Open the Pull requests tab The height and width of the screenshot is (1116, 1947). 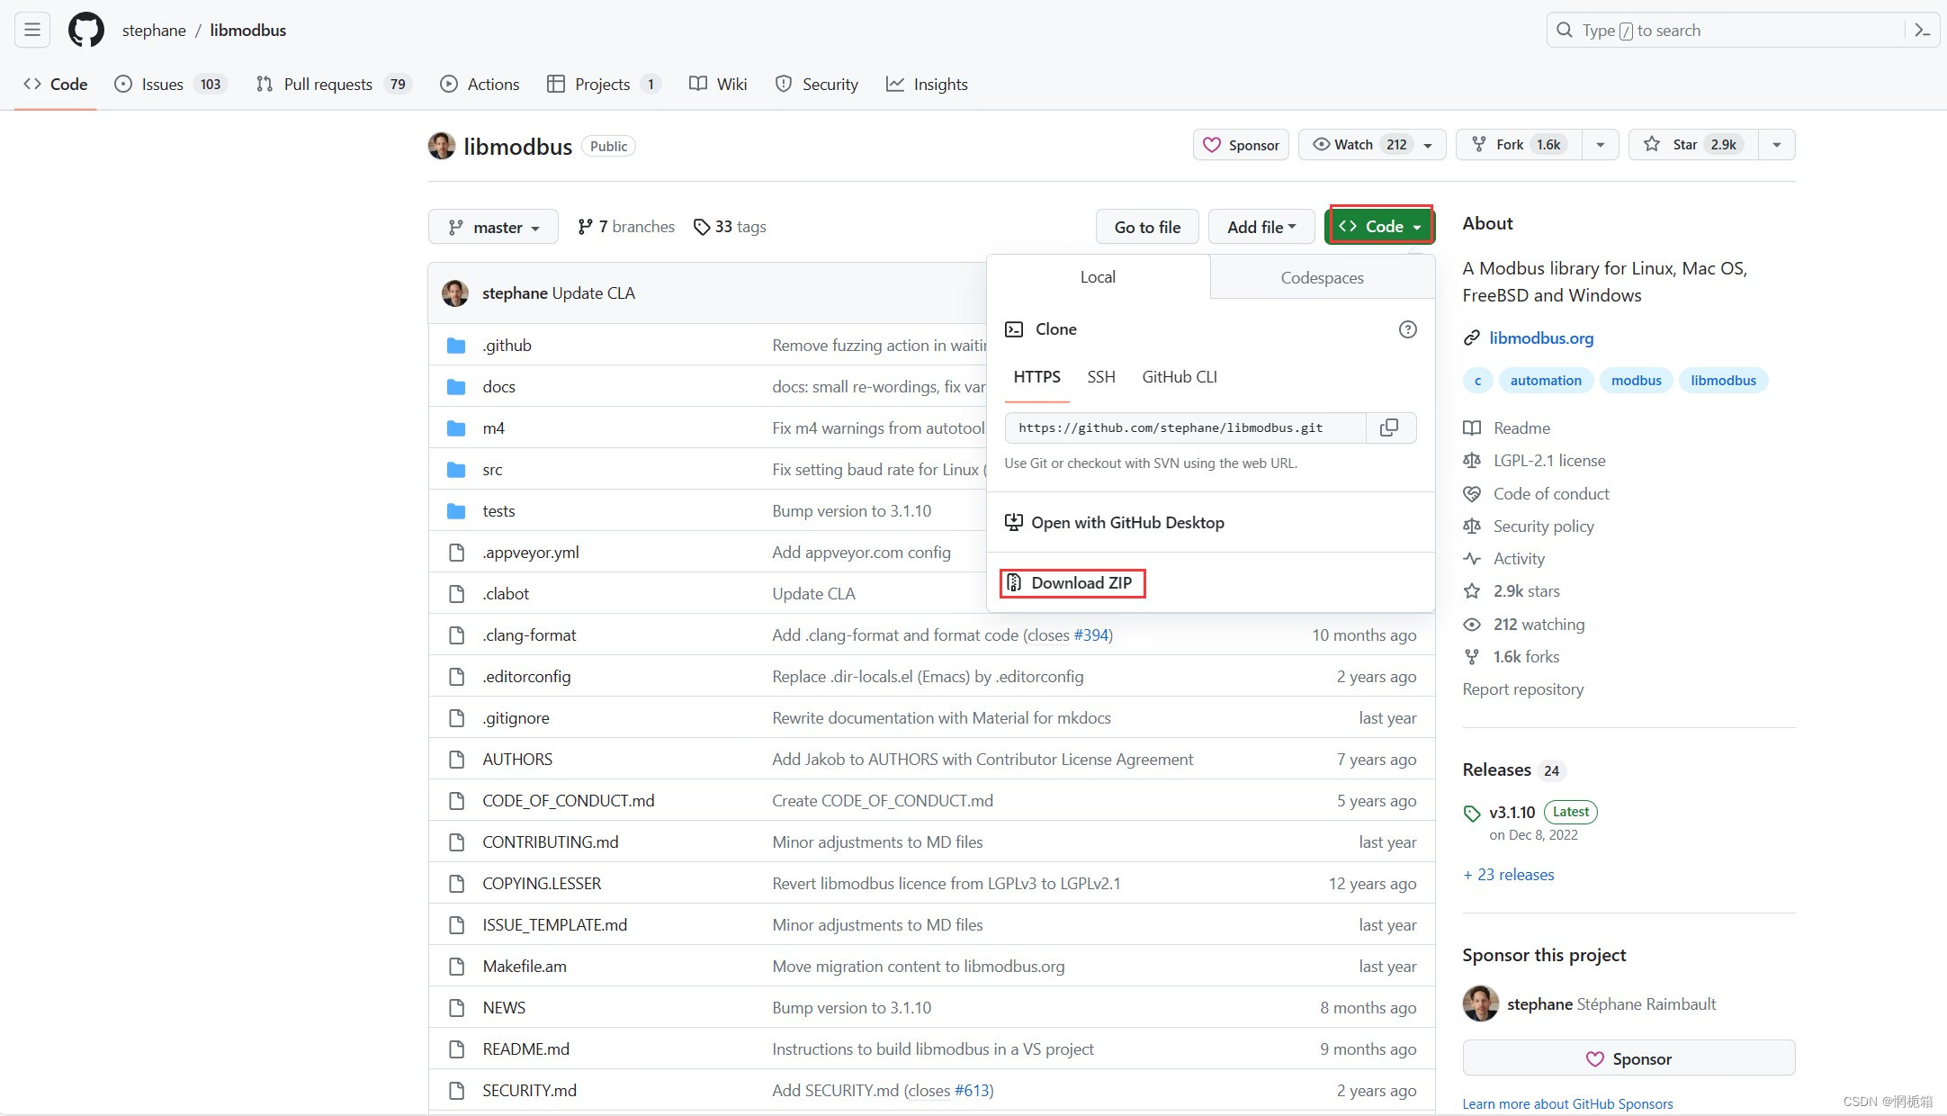[x=327, y=85]
